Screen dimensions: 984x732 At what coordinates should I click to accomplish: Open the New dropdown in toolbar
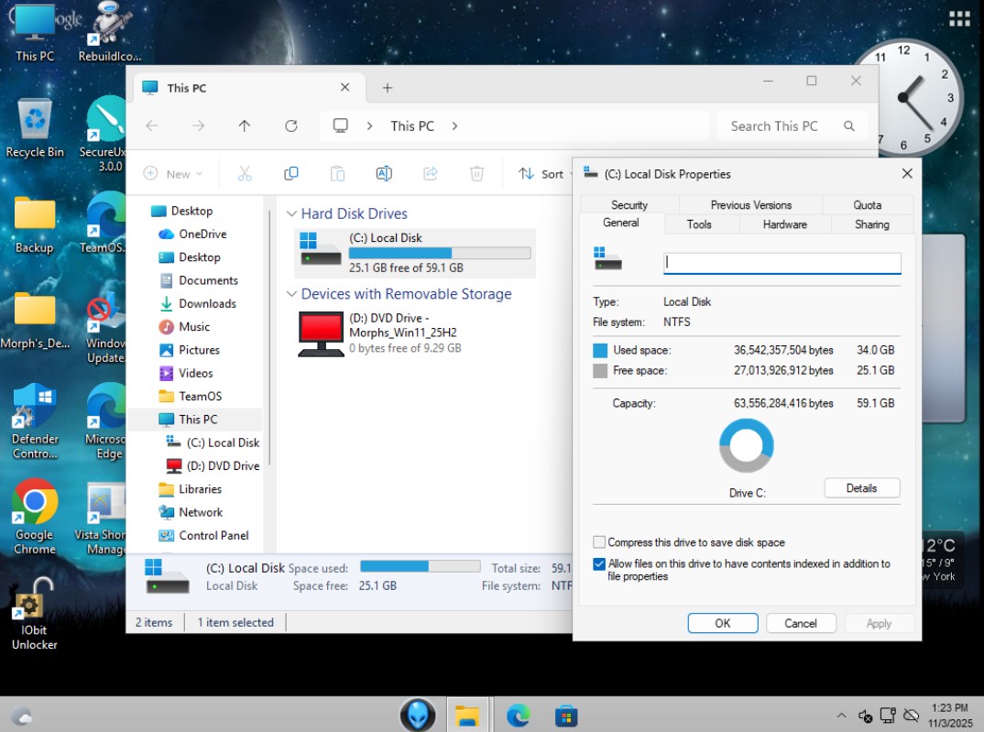pos(173,173)
